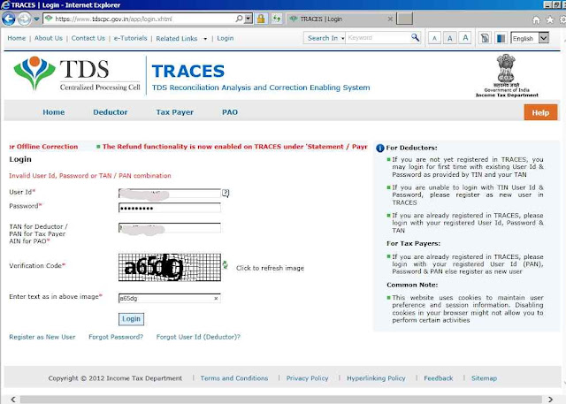Click the Login submit button

pos(131,319)
